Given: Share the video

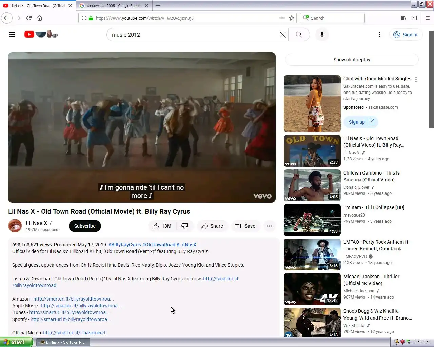Looking at the screenshot, I should pyautogui.click(x=212, y=226).
